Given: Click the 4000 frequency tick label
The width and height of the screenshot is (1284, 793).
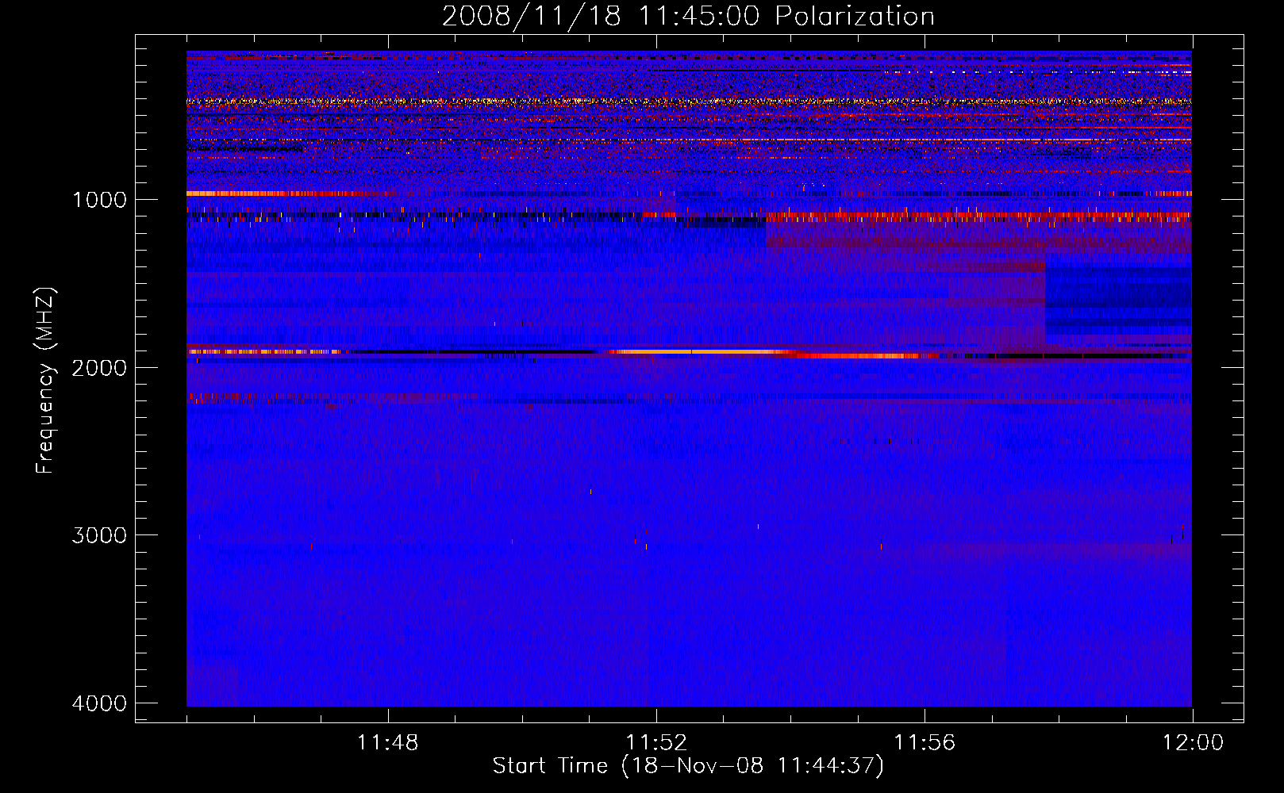Looking at the screenshot, I should click(x=99, y=703).
